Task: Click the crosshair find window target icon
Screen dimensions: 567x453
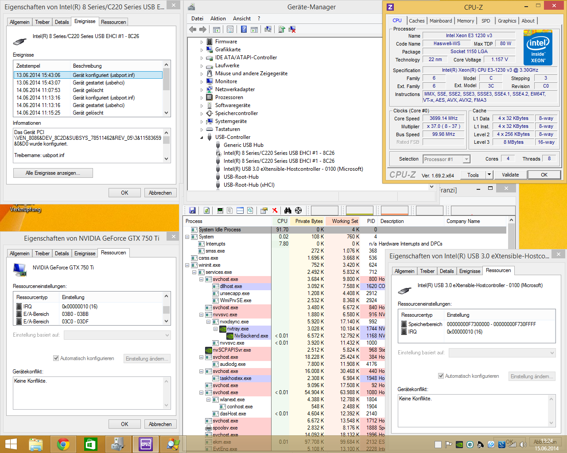Action: click(x=298, y=211)
